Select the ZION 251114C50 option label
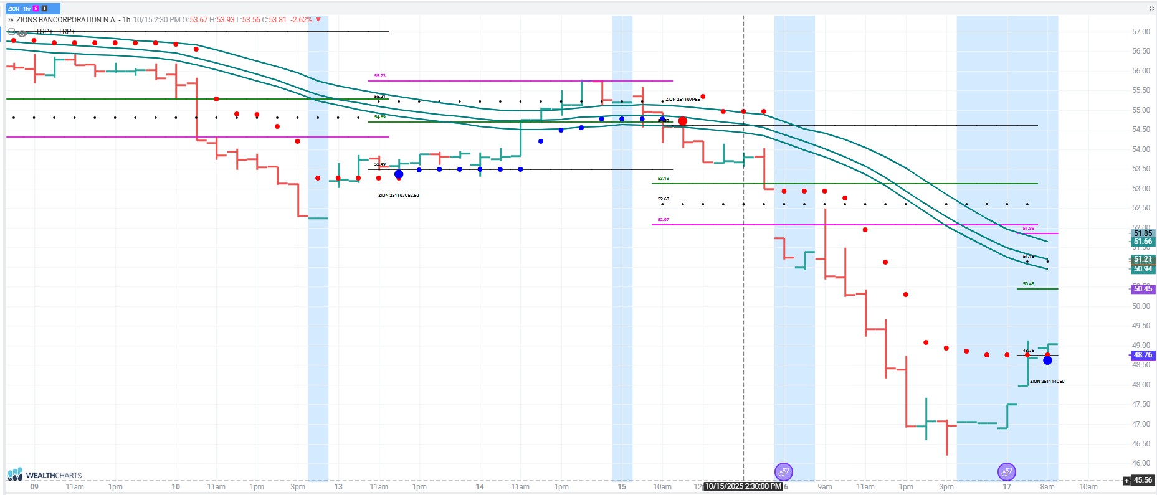The image size is (1157, 495). (1047, 382)
